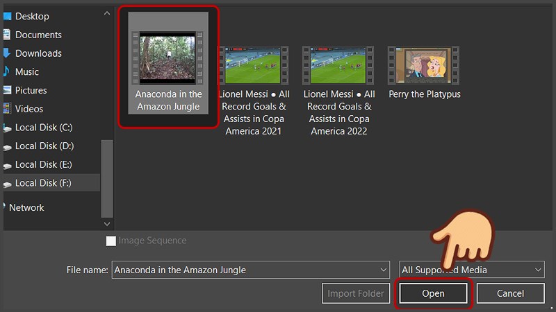The width and height of the screenshot is (556, 312).
Task: Click the sidebar scrollbar down arrow
Action: coord(107,224)
